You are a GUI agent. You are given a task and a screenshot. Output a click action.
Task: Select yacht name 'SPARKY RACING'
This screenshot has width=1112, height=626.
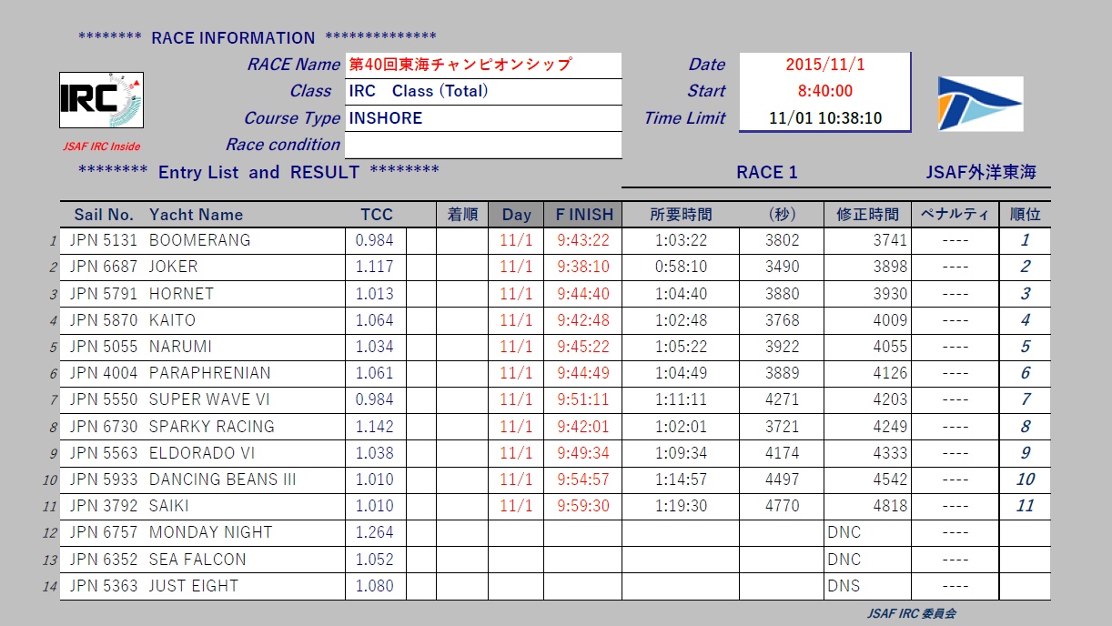(211, 427)
